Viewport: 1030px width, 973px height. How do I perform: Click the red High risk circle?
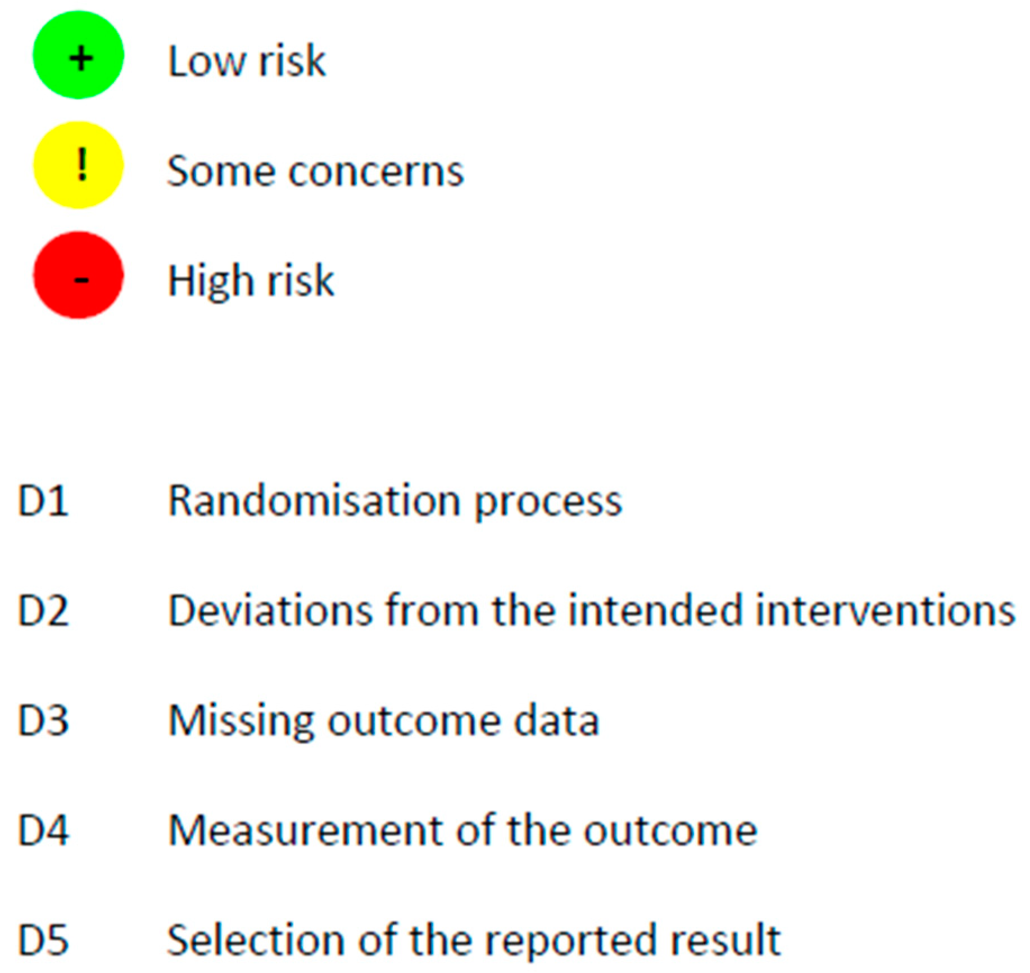tap(78, 275)
